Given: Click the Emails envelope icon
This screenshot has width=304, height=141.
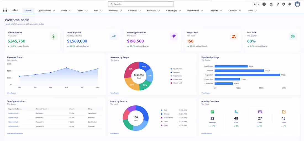Looking at the screenshot, I should pos(260,112).
